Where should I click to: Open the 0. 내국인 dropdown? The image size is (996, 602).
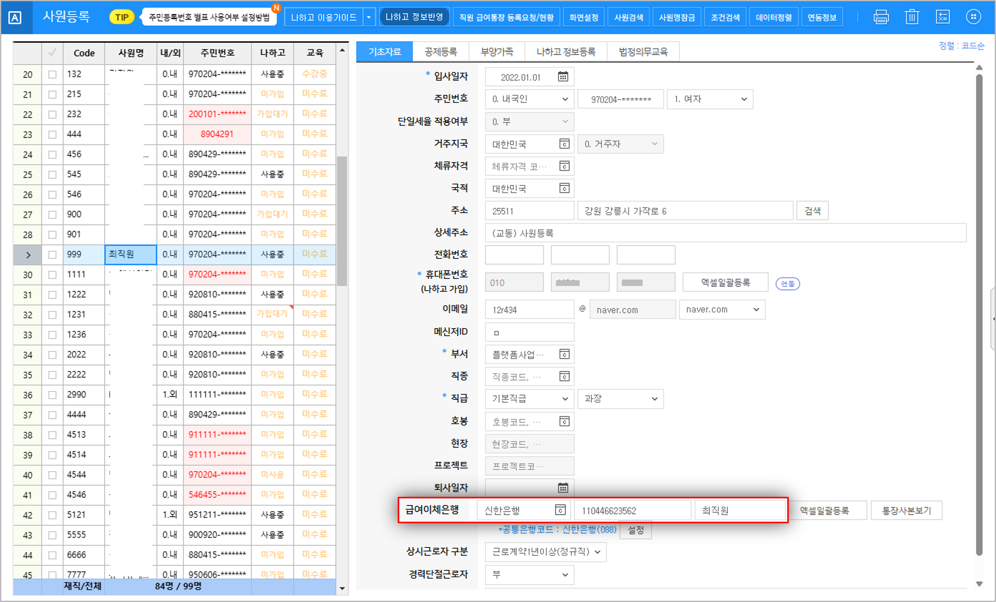(529, 99)
